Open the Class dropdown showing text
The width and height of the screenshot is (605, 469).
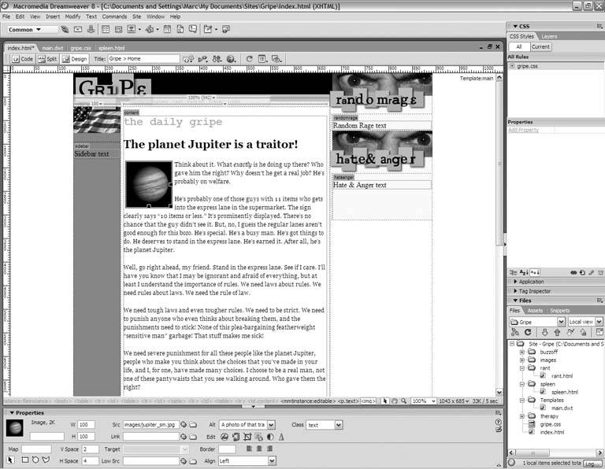339,425
